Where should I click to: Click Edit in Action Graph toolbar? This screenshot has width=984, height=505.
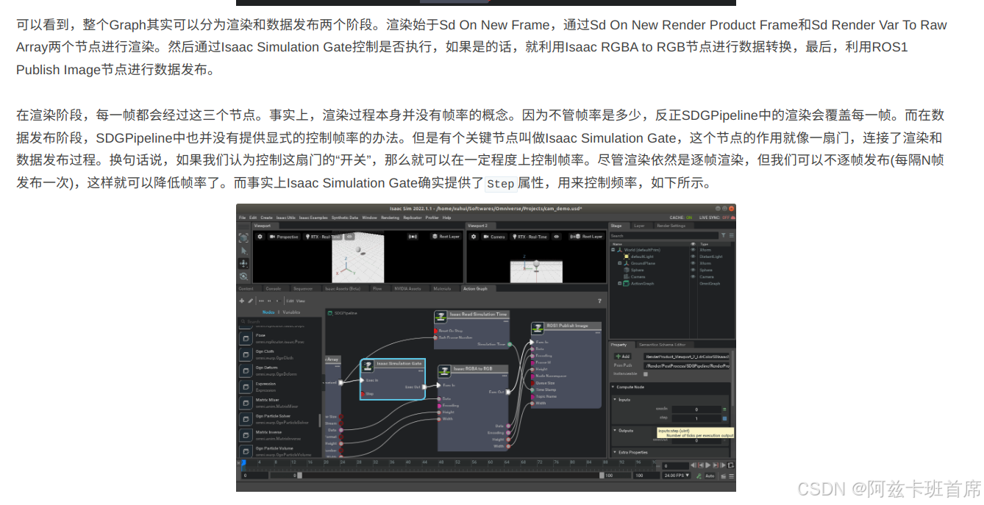coord(290,301)
